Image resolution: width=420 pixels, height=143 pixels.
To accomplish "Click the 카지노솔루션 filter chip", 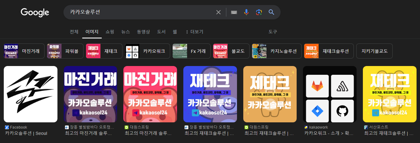I will click(277, 51).
